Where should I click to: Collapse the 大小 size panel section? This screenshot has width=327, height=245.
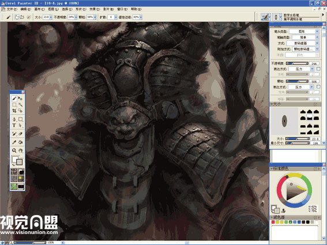tap(272, 104)
